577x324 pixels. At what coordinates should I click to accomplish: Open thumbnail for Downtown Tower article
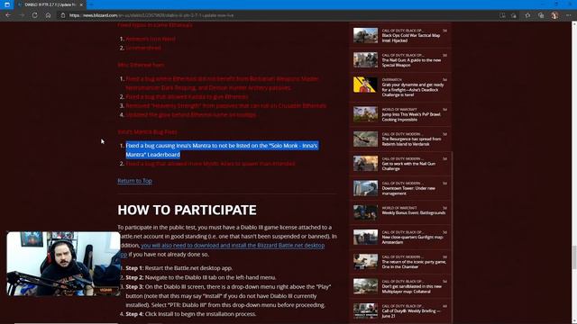point(365,188)
